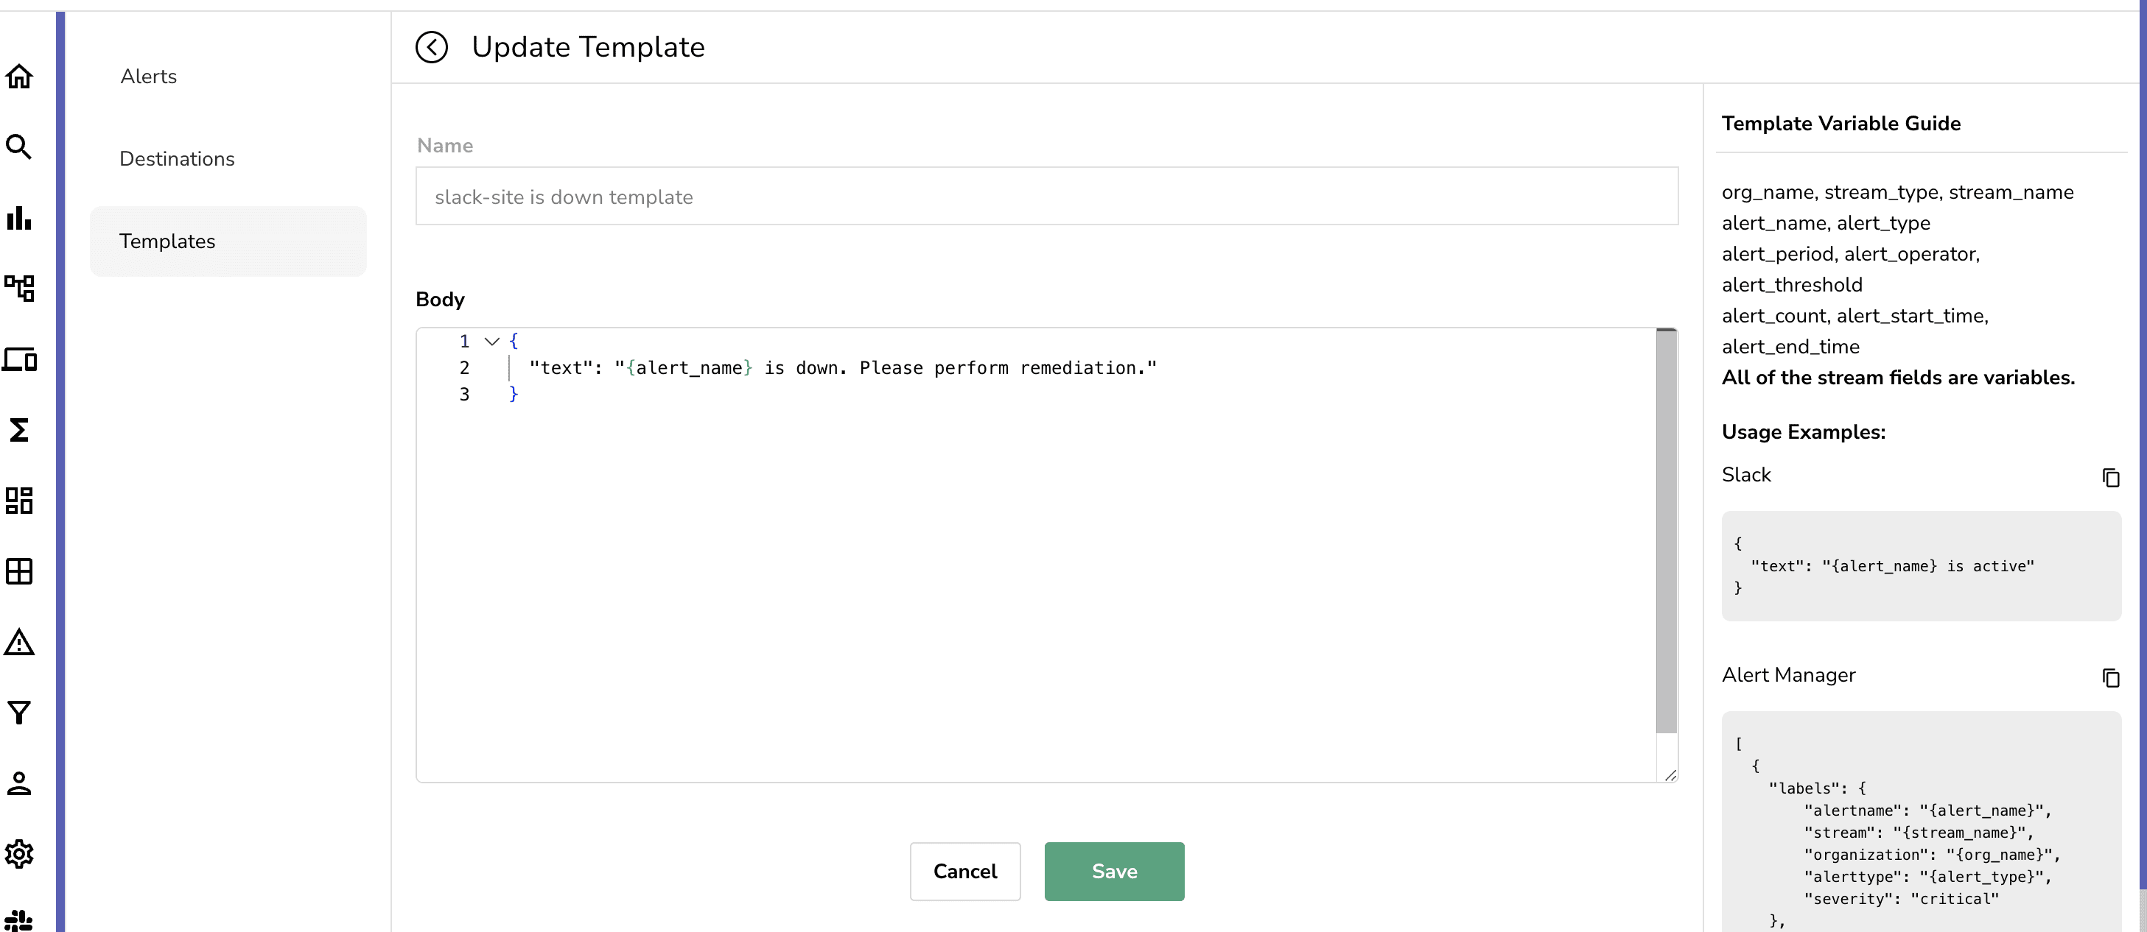Collapse line 1 code fold chevron
The width and height of the screenshot is (2147, 932).
[491, 342]
